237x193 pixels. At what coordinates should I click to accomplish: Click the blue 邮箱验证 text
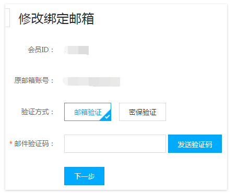pos(88,112)
